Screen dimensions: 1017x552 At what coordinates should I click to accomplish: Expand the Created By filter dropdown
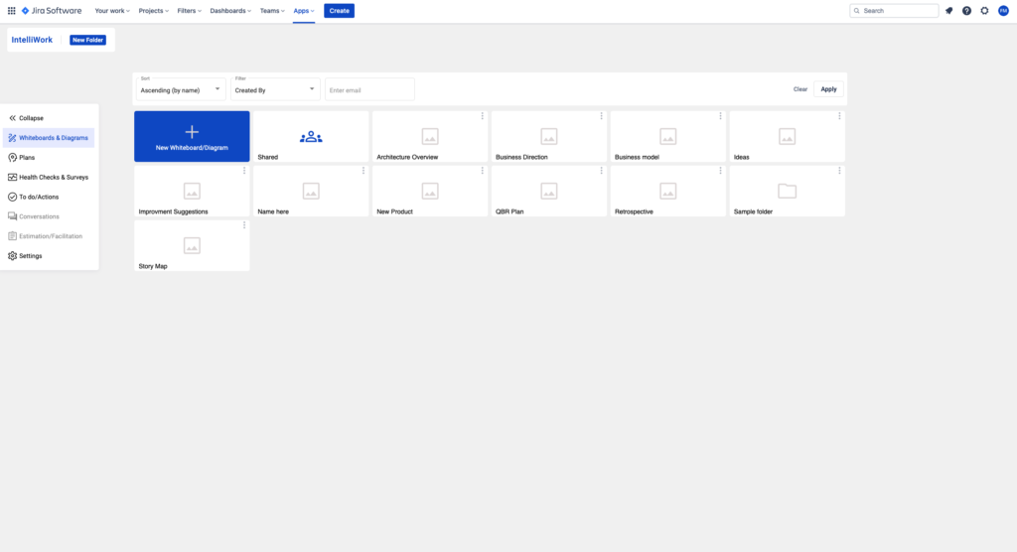click(275, 89)
